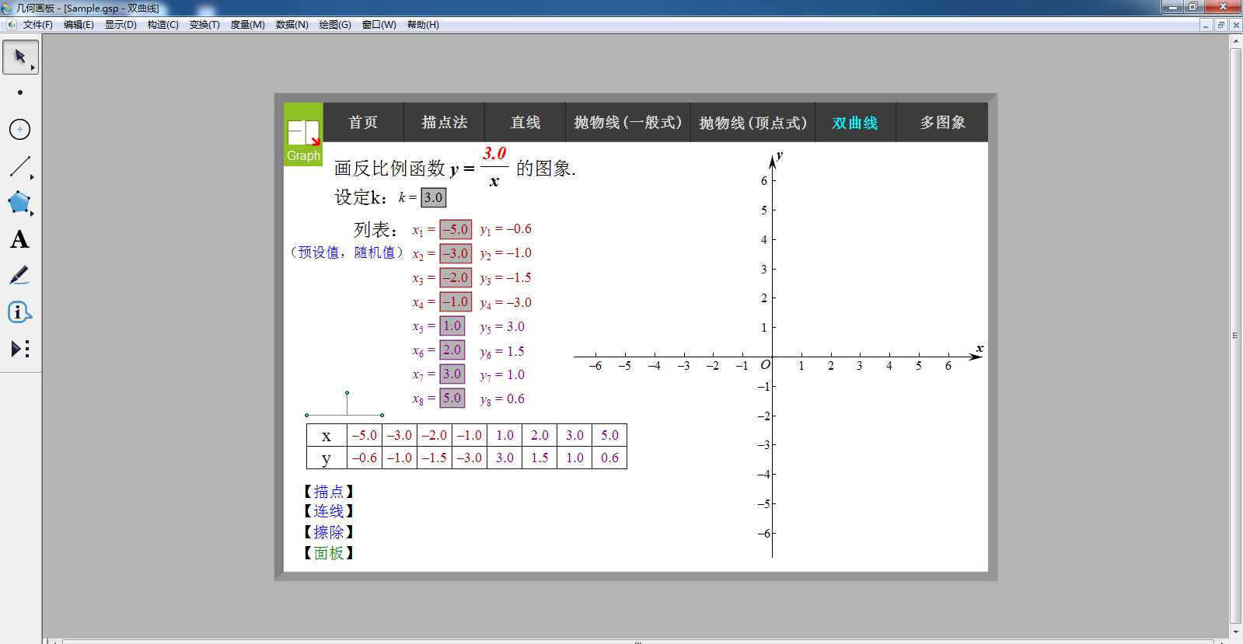Click the x-axis label at arrow tip
1243x644 pixels.
[x=979, y=348]
